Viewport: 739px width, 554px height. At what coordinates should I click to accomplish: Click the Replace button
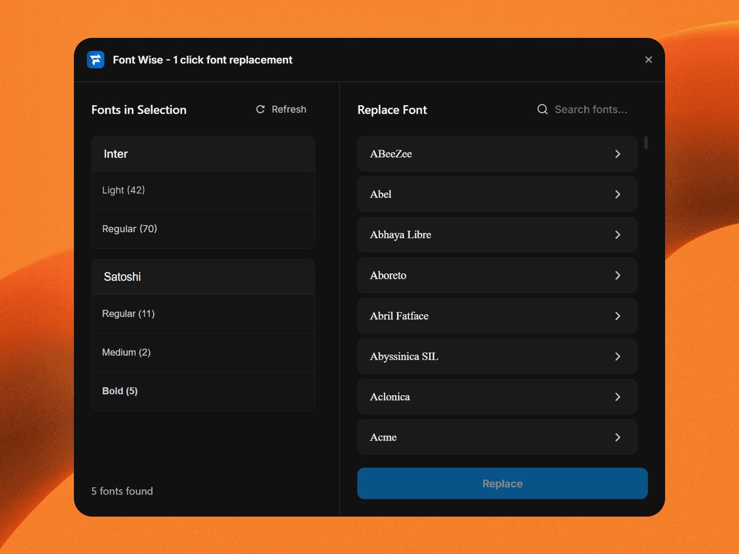click(x=502, y=483)
